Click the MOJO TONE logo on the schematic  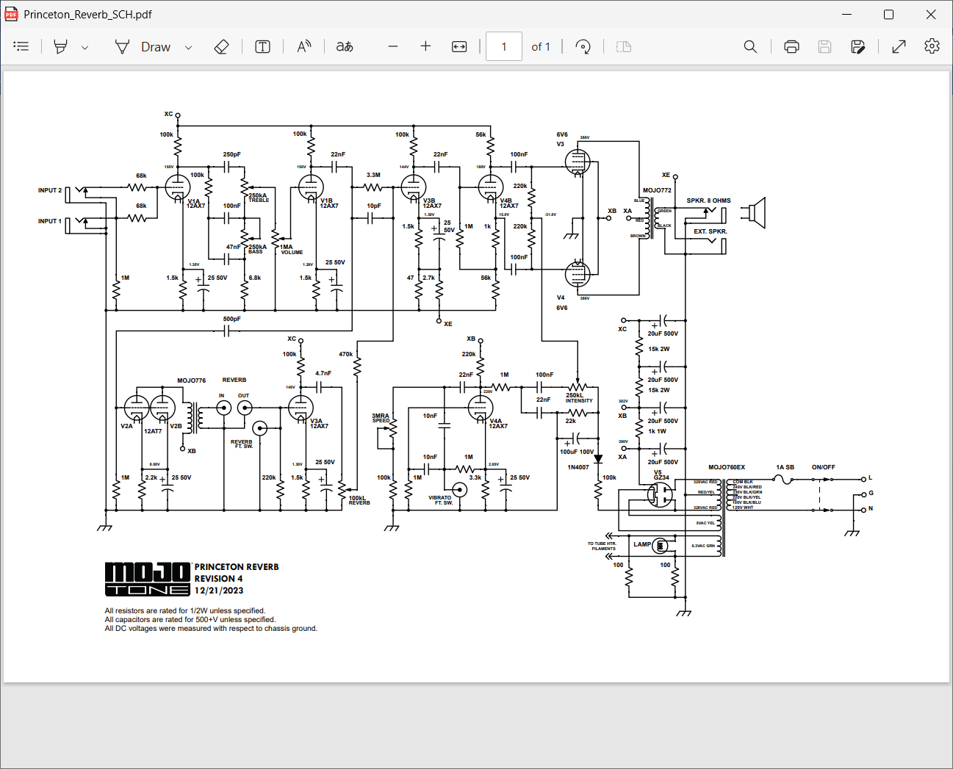[148, 579]
